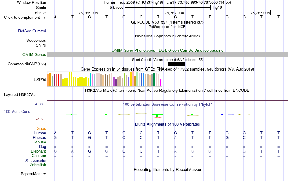
Task: Click the Window Position track label
Action: tap(32, 2)
